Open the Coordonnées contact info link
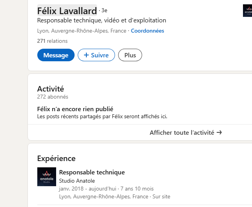The width and height of the screenshot is (252, 207). (147, 31)
